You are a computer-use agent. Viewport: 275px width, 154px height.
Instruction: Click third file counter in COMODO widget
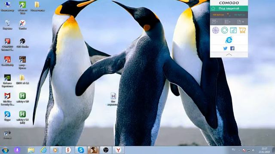(x=241, y=22)
